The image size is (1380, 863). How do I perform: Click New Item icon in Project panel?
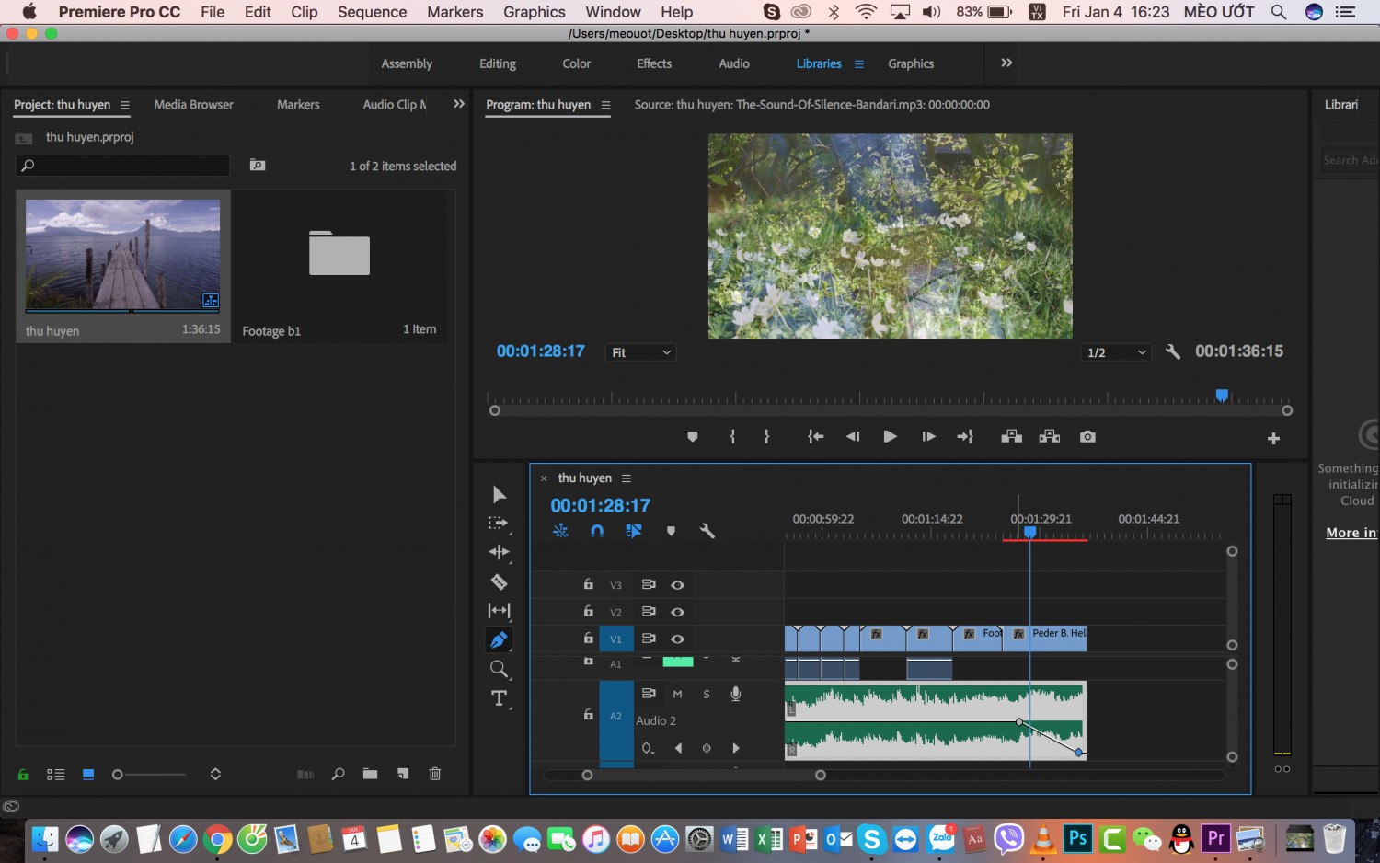(403, 774)
